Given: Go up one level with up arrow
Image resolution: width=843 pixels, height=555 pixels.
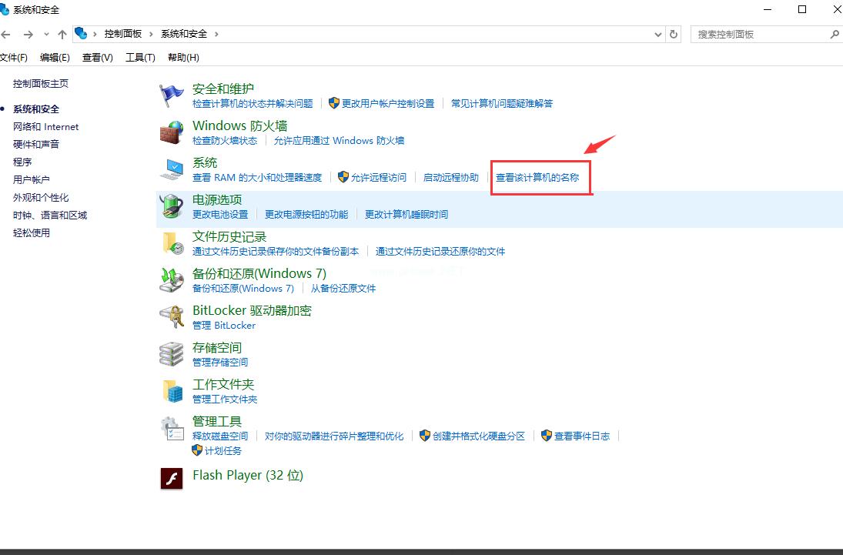Looking at the screenshot, I should point(62,35).
